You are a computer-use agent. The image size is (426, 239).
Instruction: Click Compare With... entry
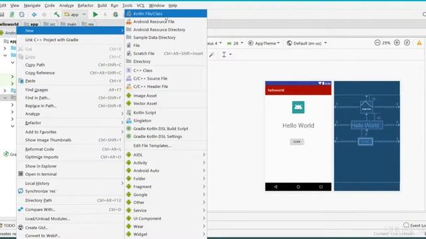(x=71, y=210)
